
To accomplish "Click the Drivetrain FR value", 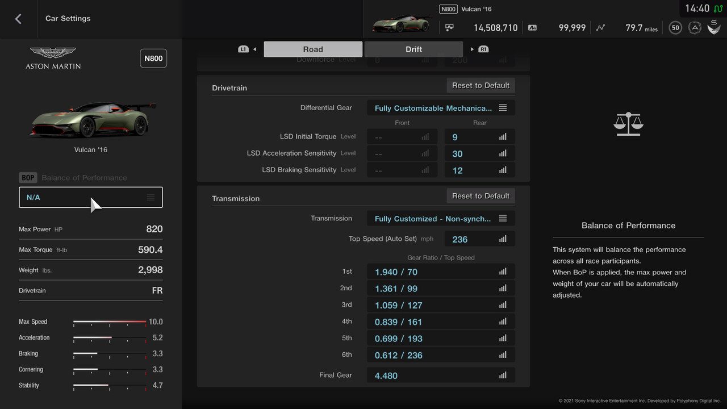I will click(157, 290).
